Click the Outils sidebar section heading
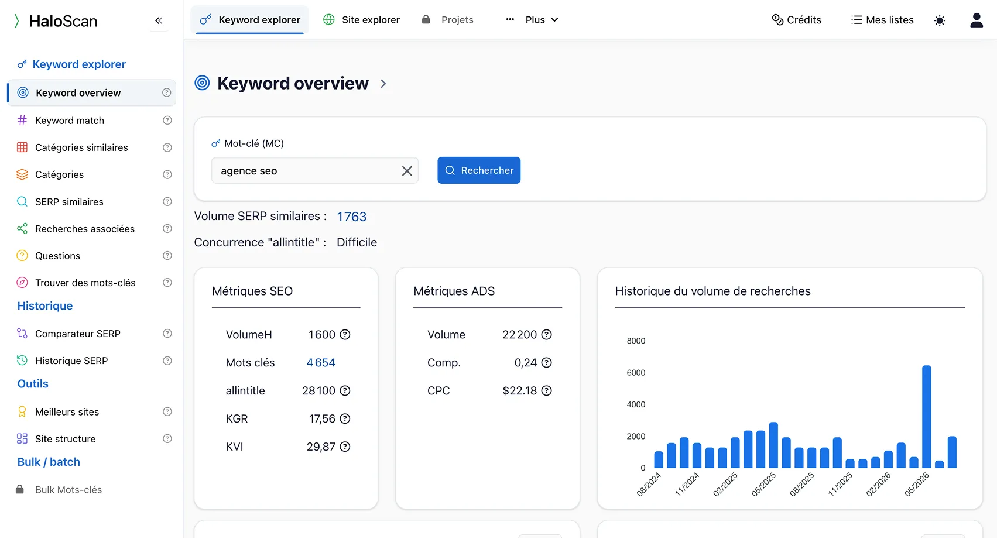 33,384
